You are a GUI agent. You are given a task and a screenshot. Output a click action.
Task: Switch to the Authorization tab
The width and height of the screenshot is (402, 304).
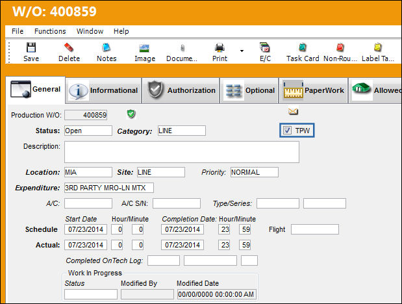pyautogui.click(x=181, y=90)
